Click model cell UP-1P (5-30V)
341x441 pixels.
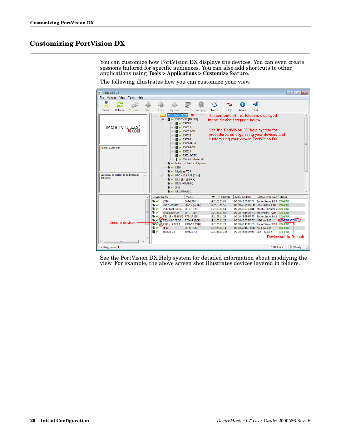(193, 205)
